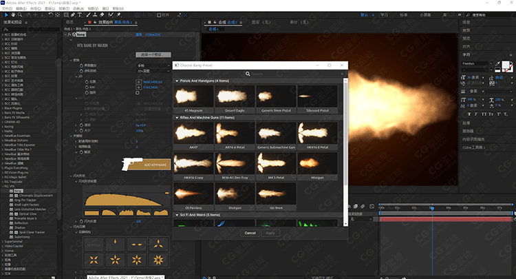516x279 pixels.
Task: Open the 2D depth mode dropdown
Action: coord(153,71)
